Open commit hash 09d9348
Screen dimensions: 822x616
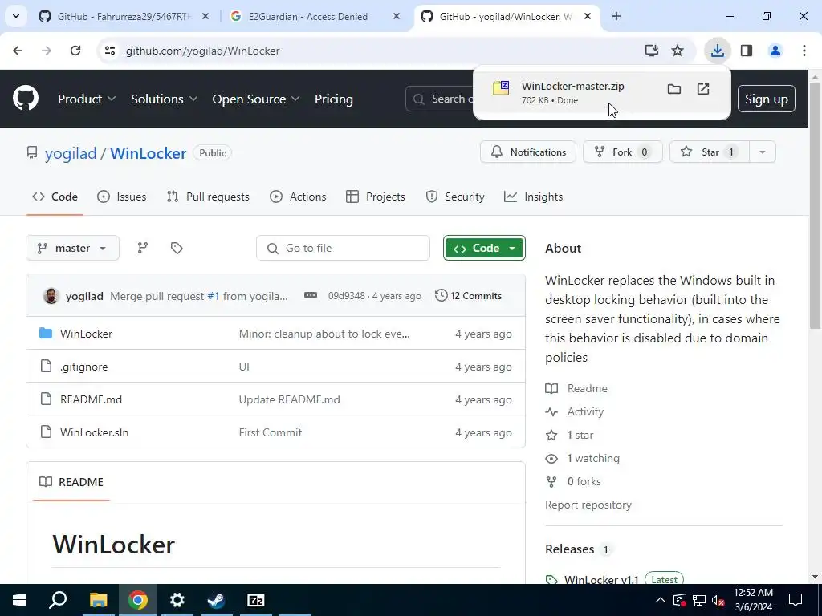coord(347,295)
